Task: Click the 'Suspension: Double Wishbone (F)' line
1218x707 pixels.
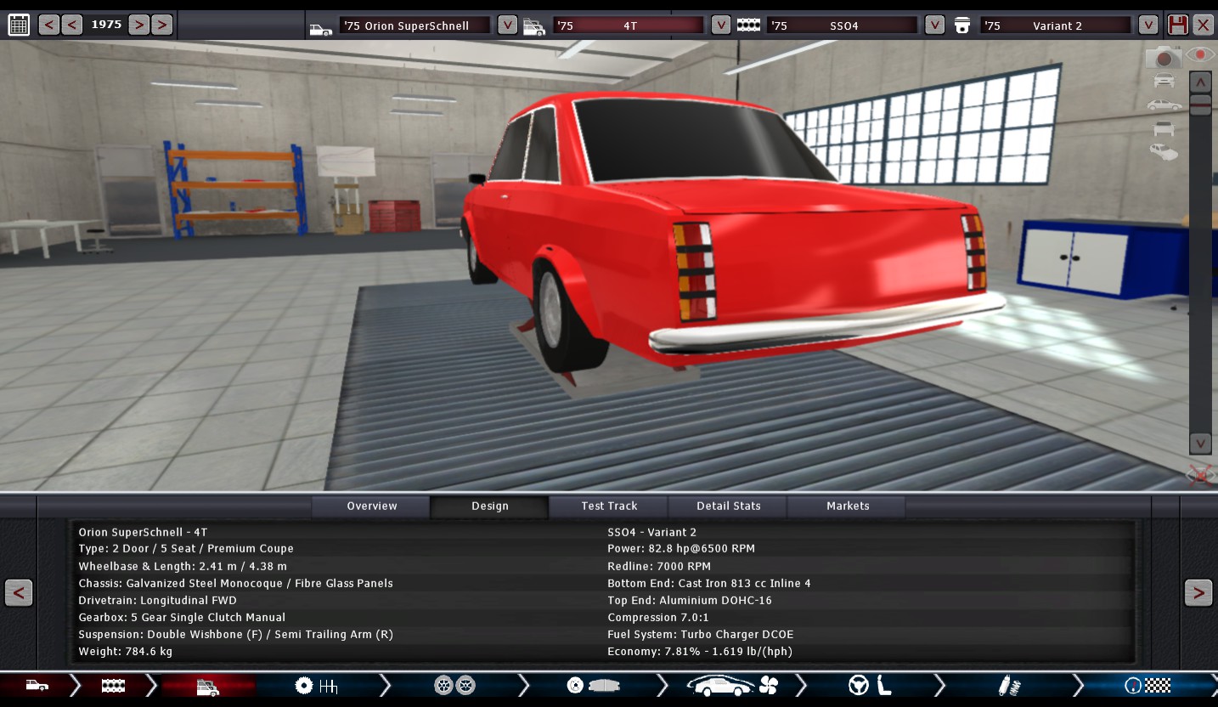Action: click(235, 635)
